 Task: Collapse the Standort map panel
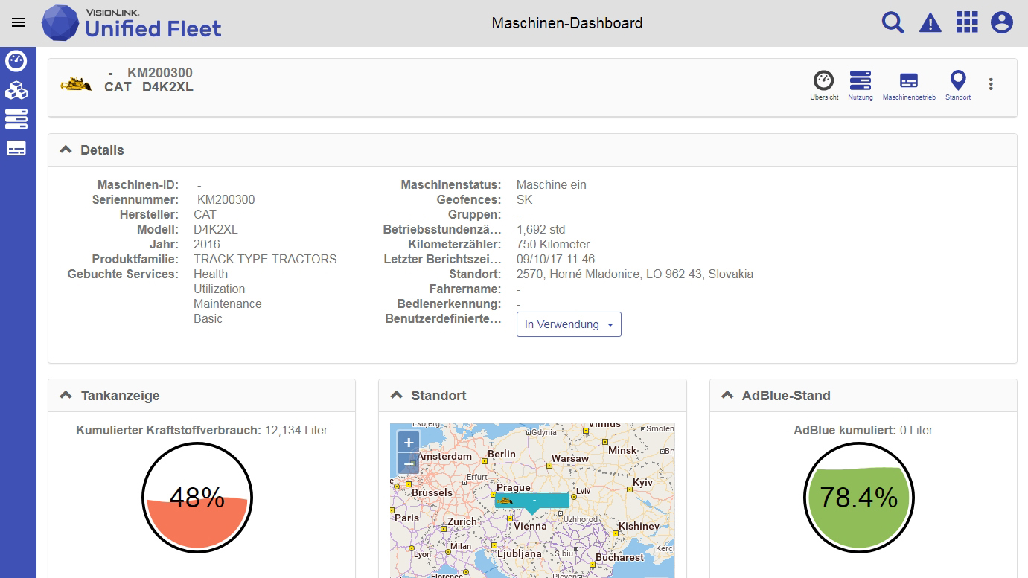(x=397, y=395)
